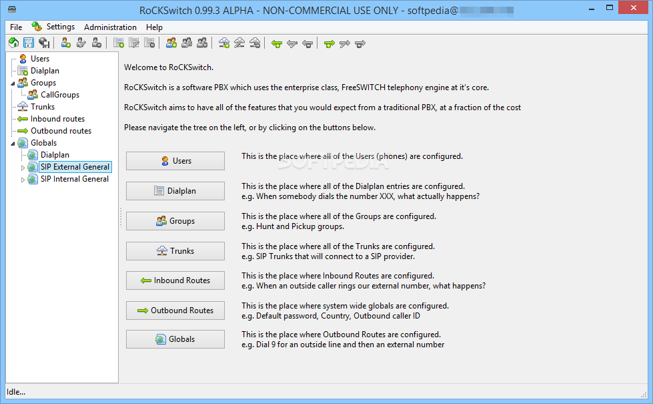The height and width of the screenshot is (404, 653).
Task: Click the Dialplan button
Action: (175, 191)
